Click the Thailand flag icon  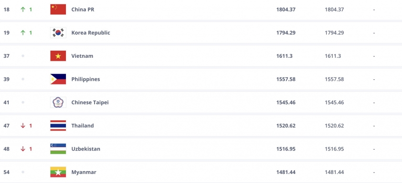pyautogui.click(x=58, y=126)
